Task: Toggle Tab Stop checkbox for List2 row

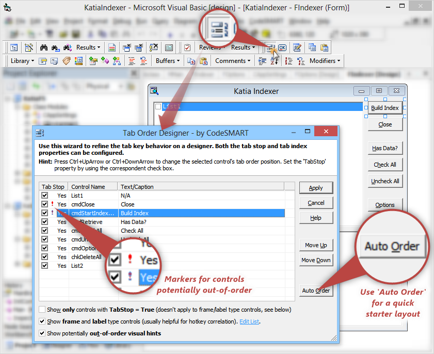Action: tap(44, 266)
